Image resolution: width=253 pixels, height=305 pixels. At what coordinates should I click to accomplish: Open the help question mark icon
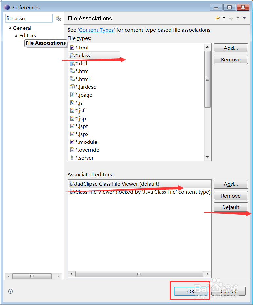tap(10, 291)
